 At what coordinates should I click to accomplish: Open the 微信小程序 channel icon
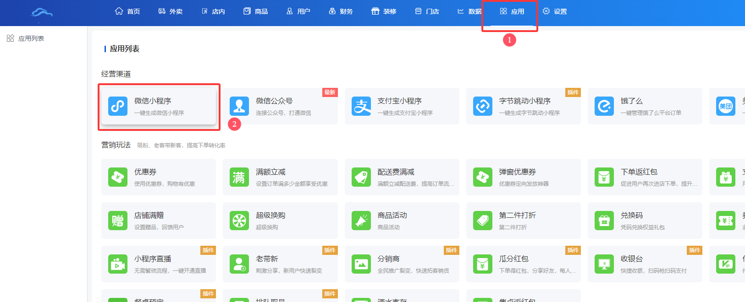pyautogui.click(x=118, y=106)
